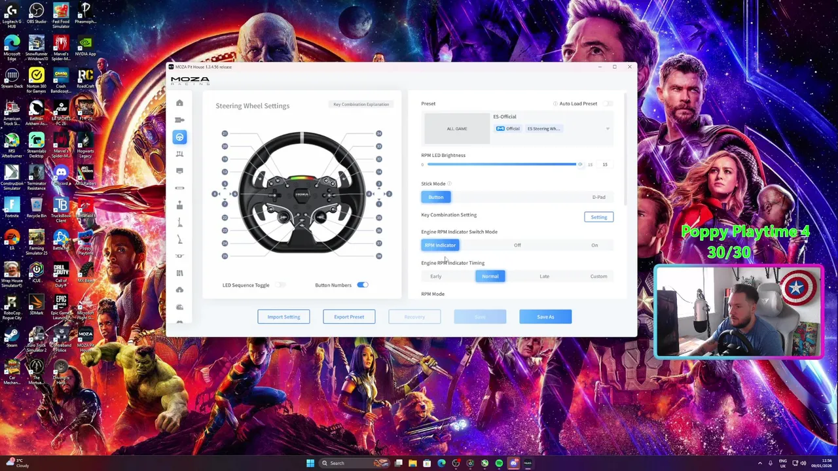Open Spotify from the taskbar

click(499, 463)
